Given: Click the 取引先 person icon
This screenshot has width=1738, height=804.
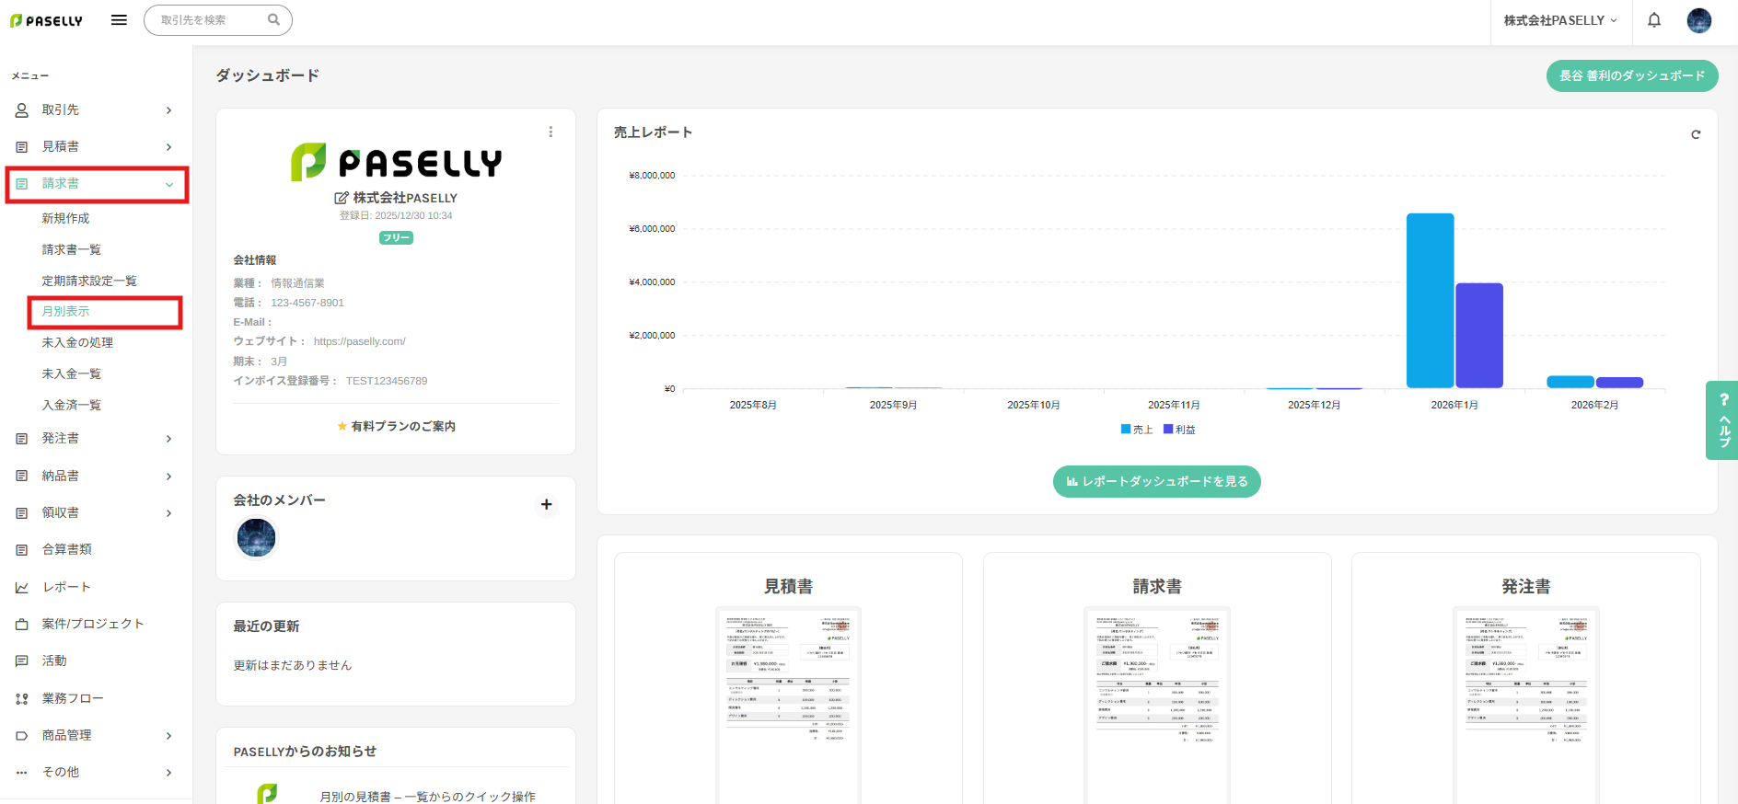Looking at the screenshot, I should click(x=21, y=110).
